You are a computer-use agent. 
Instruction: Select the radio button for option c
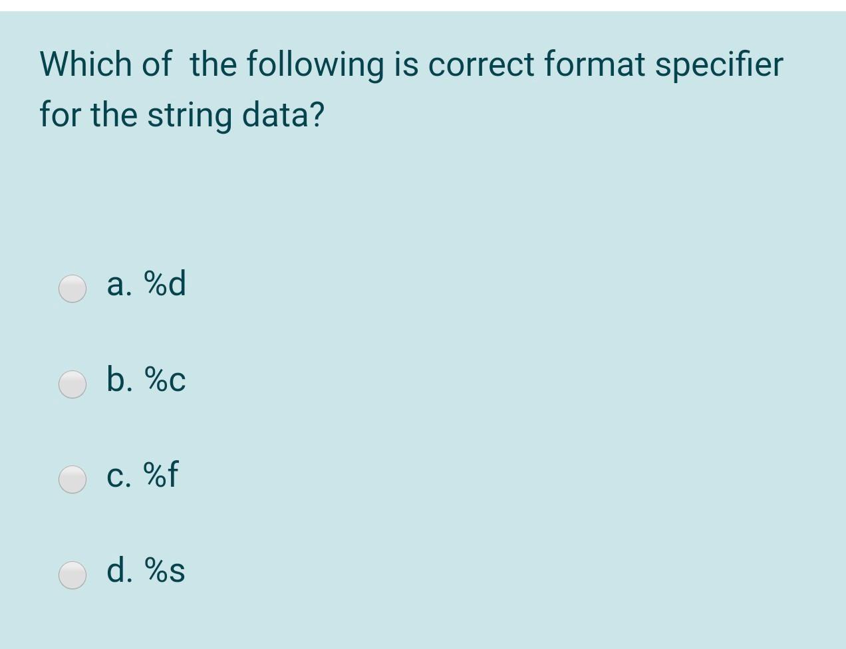[x=72, y=479]
